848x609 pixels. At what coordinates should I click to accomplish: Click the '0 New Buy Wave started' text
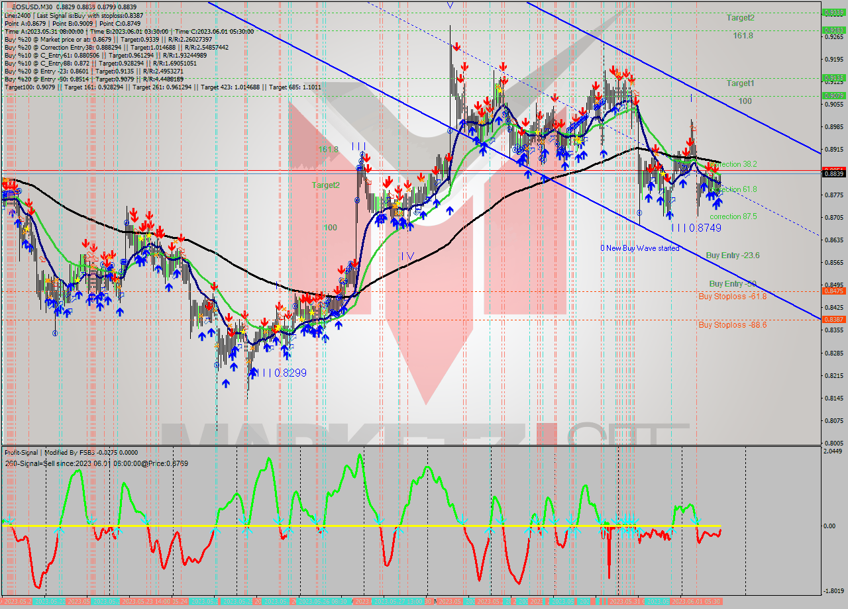[639, 248]
